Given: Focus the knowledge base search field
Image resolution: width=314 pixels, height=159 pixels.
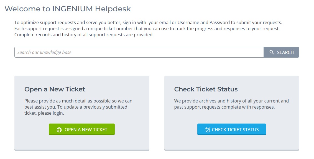Looking at the screenshot, I should [139, 52].
